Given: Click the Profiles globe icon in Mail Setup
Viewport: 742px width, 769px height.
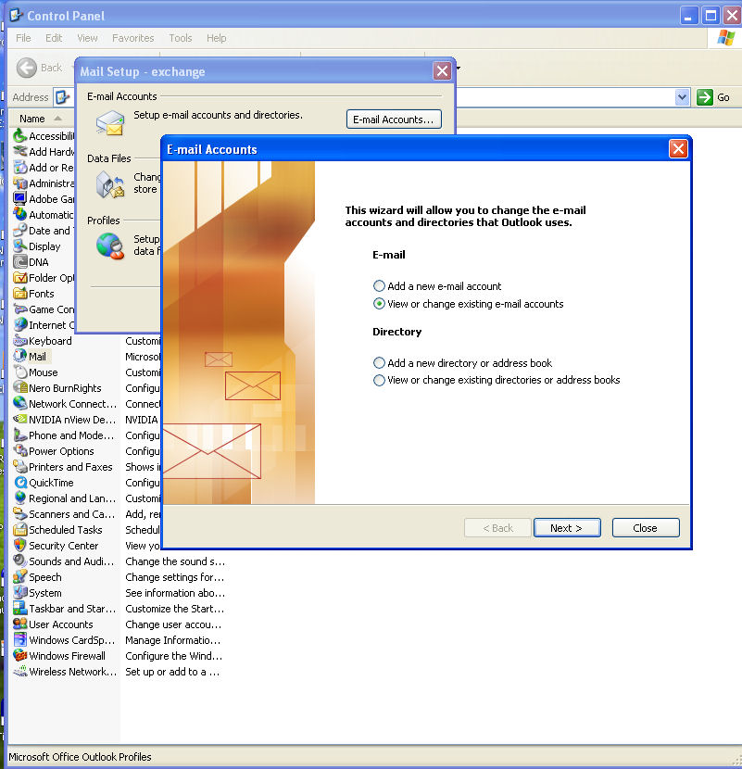Looking at the screenshot, I should (x=110, y=246).
